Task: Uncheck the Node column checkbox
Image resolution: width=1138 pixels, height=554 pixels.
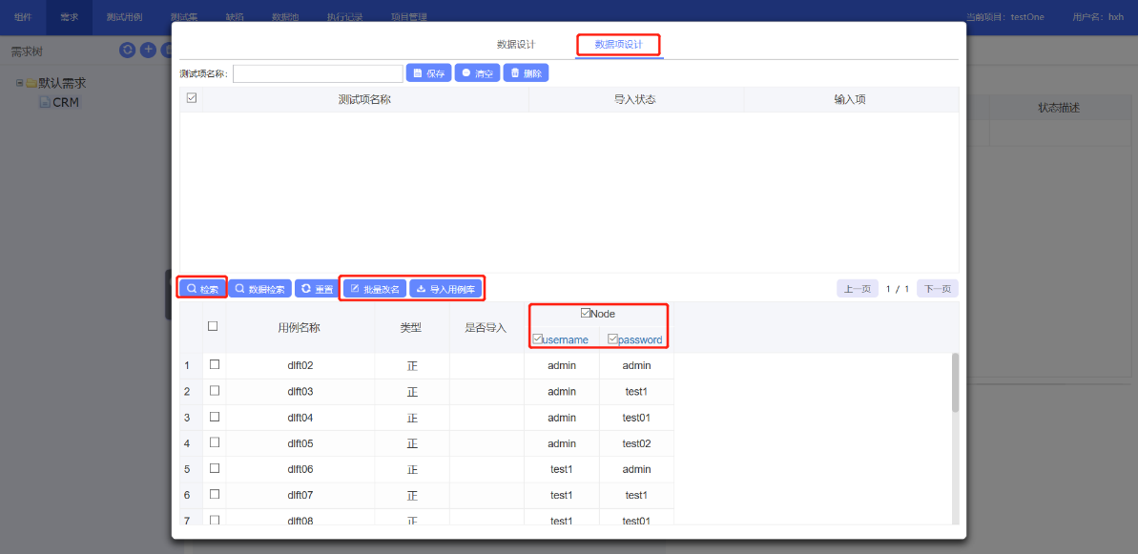Action: point(586,313)
